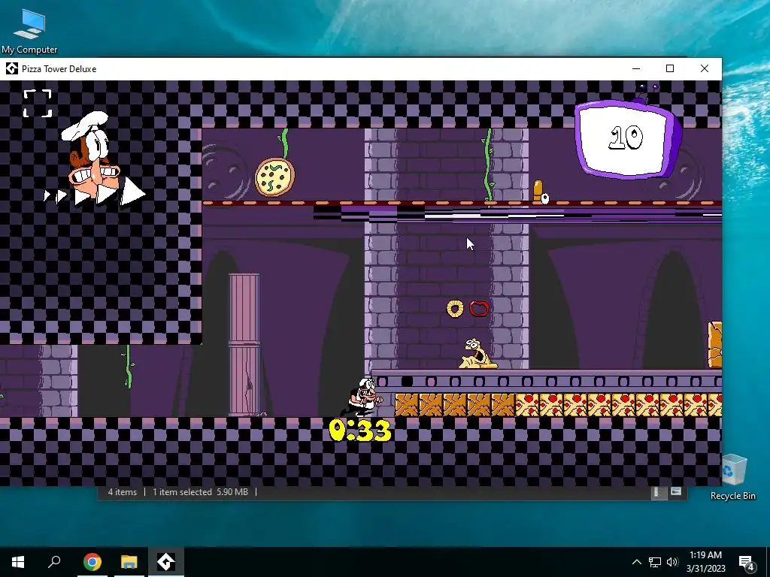This screenshot has height=577, width=770.
Task: Open the Windows Start menu
Action: click(18, 562)
